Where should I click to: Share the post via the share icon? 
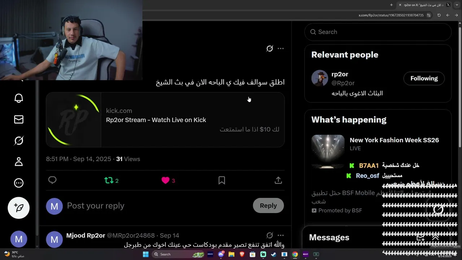point(278,180)
